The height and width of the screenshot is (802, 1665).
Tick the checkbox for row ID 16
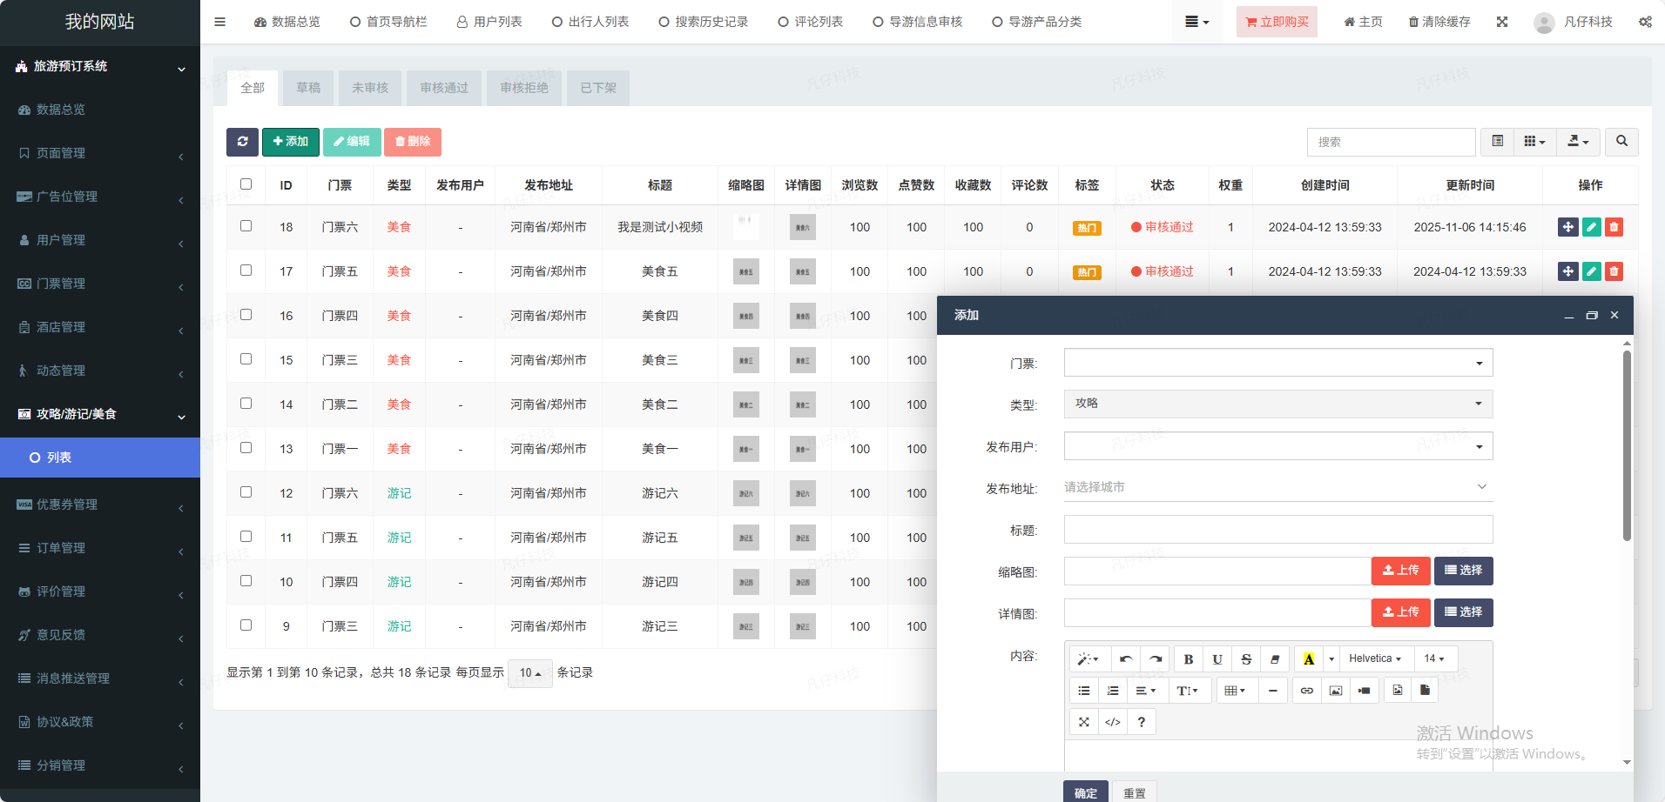(246, 315)
